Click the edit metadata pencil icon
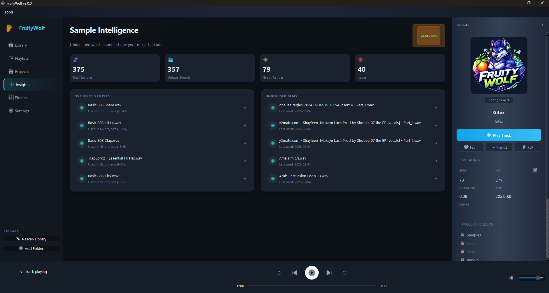 click(535, 170)
